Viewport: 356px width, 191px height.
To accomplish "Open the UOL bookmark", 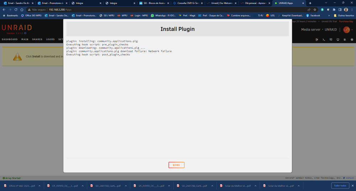I will (271, 16).
